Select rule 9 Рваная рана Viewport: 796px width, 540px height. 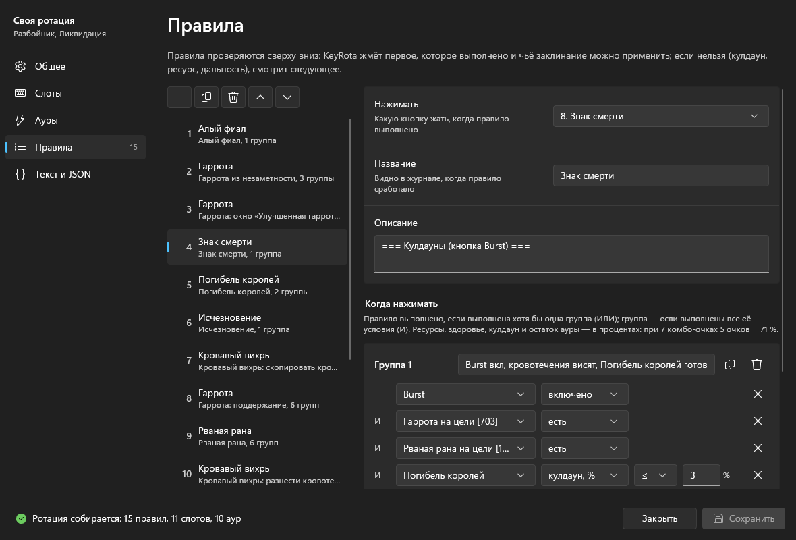[258, 436]
